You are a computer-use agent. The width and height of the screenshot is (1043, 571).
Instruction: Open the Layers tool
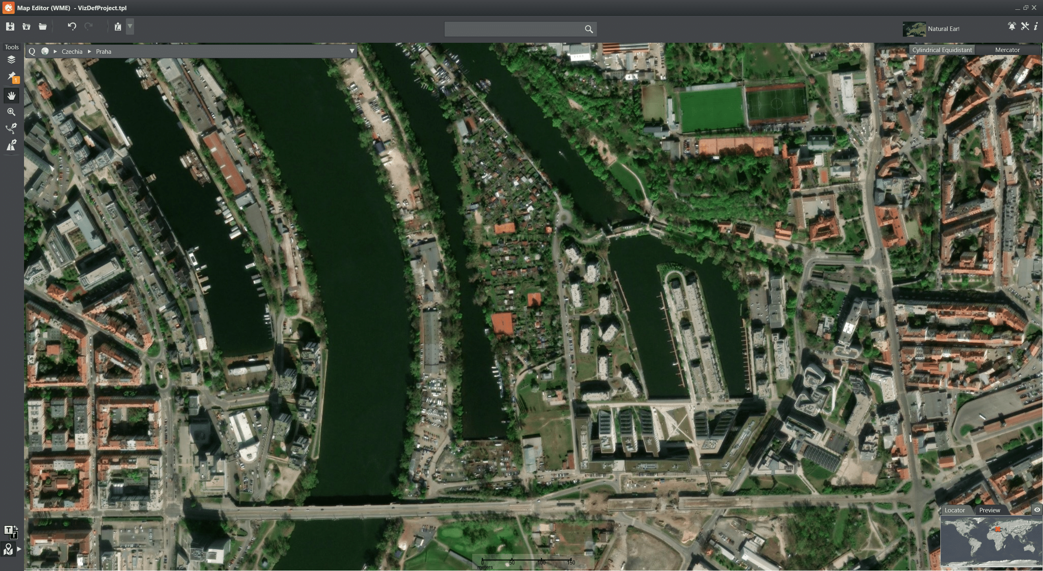[x=11, y=59]
